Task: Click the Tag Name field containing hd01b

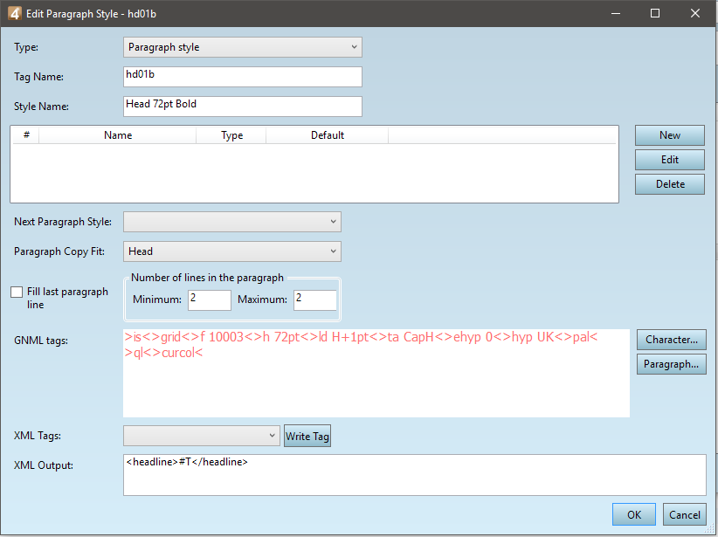Action: point(243,77)
